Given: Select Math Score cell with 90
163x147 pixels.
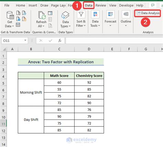Looking at the screenshot, I should 59,116.
